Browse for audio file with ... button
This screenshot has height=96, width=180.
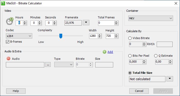[48, 65]
